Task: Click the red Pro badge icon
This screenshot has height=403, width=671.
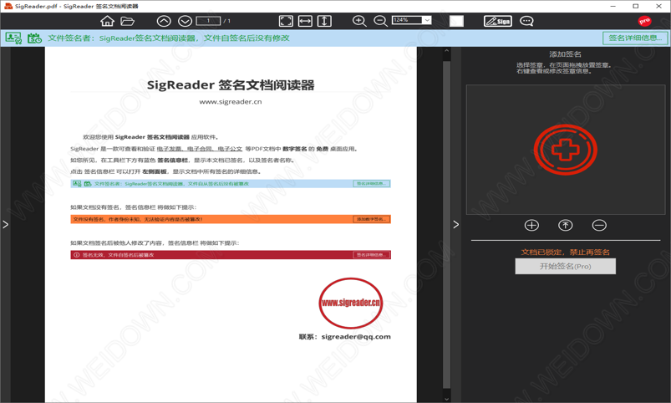Action: [644, 21]
